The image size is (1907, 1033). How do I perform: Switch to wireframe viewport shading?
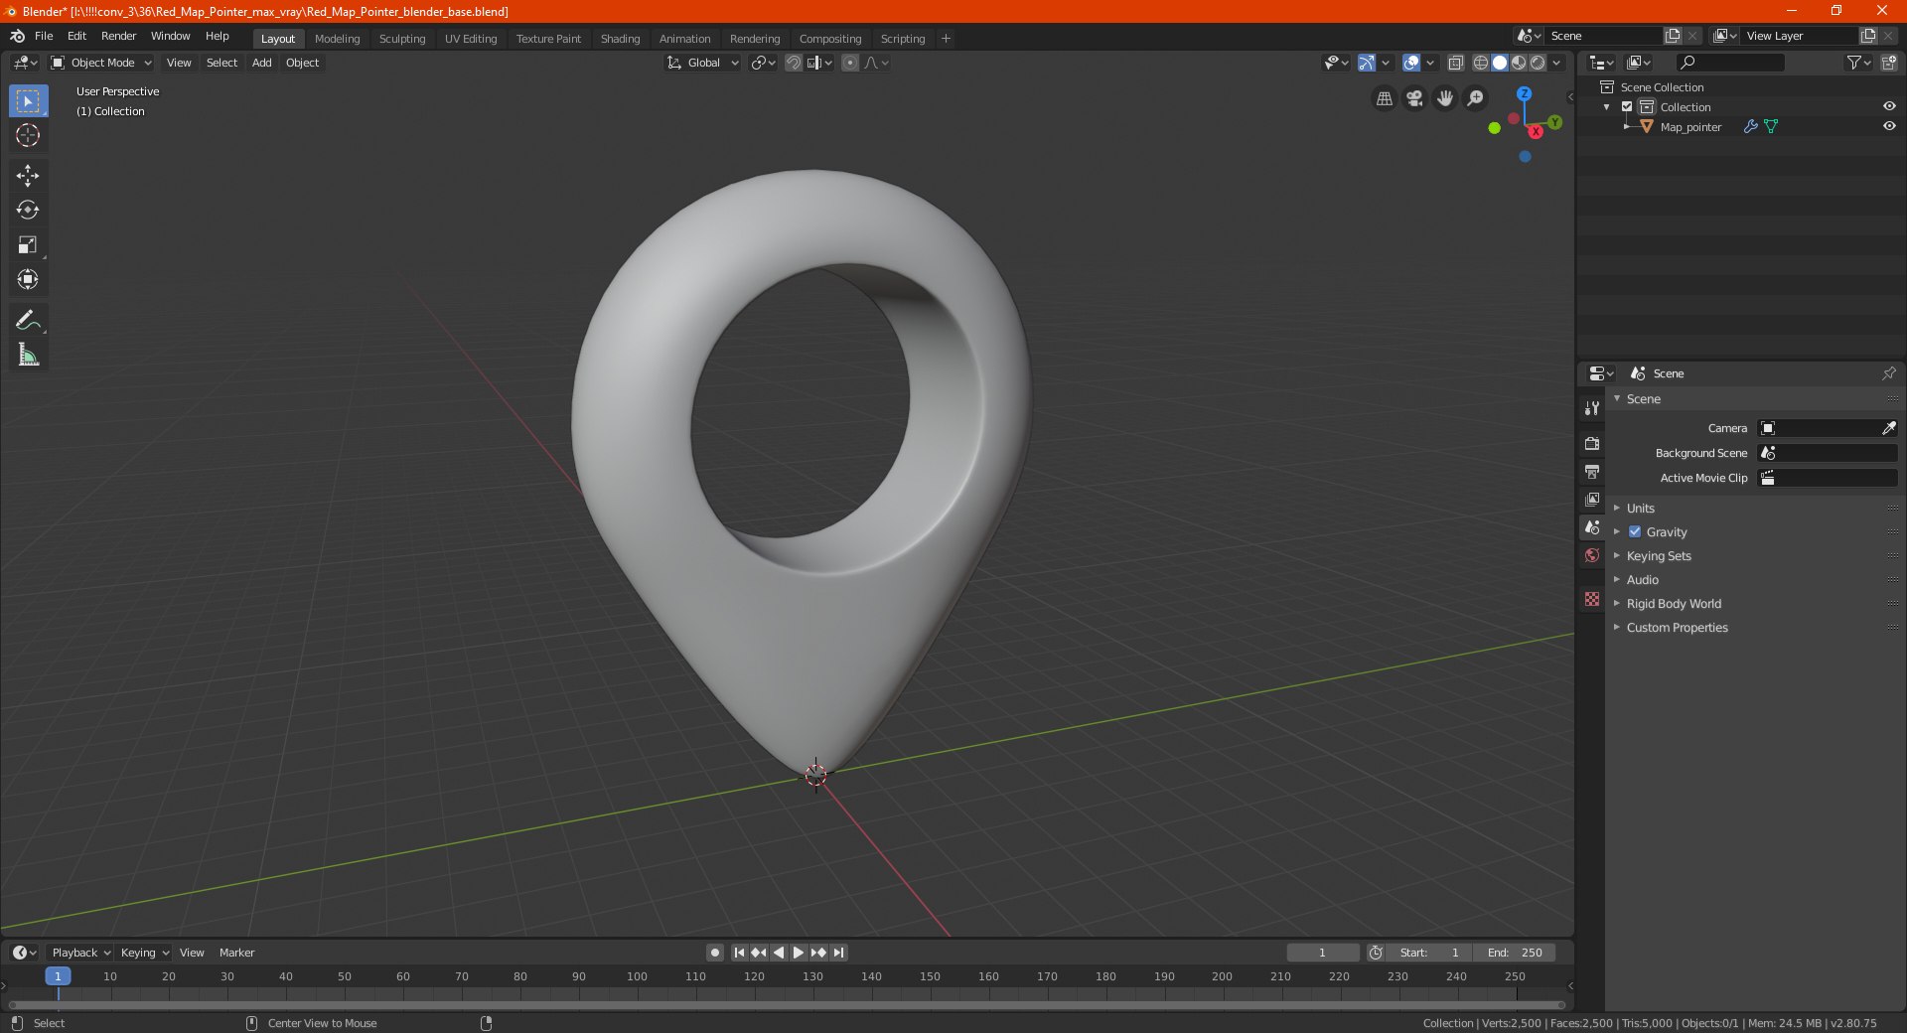(1480, 63)
